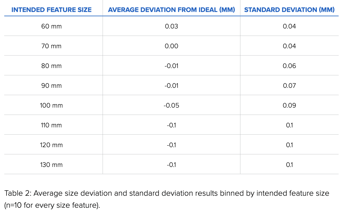The width and height of the screenshot is (346, 217).
Task: Click the standard deviation in the 60 mm row
Action: point(289,26)
